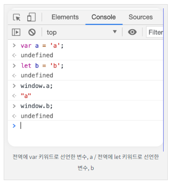This screenshot has width=171, height=182.
Task: Click the line let b = 'b';
Action: [x=42, y=66]
